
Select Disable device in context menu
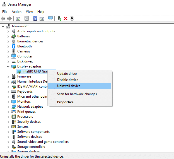coord(67,80)
